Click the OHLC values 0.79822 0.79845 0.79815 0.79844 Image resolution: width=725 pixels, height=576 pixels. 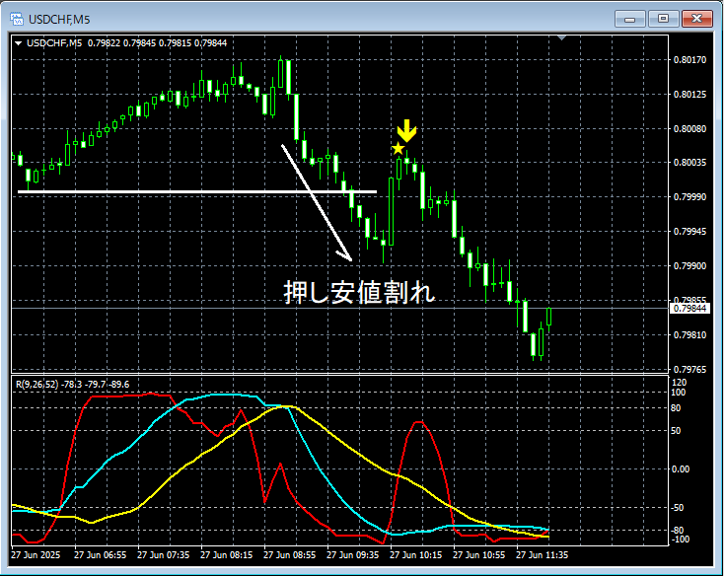pyautogui.click(x=157, y=43)
